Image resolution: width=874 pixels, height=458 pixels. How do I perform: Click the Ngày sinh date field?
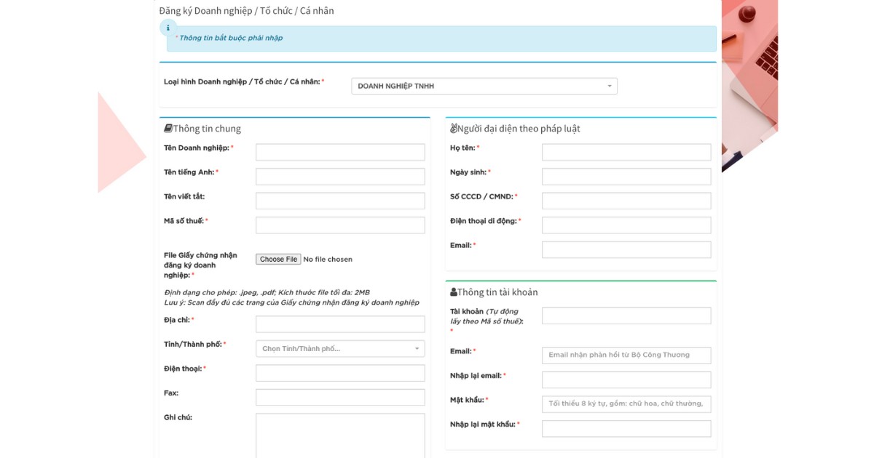click(626, 177)
